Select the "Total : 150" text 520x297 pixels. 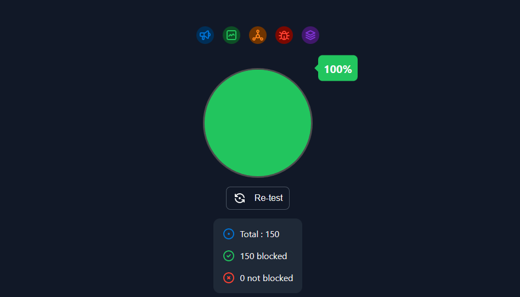point(259,234)
